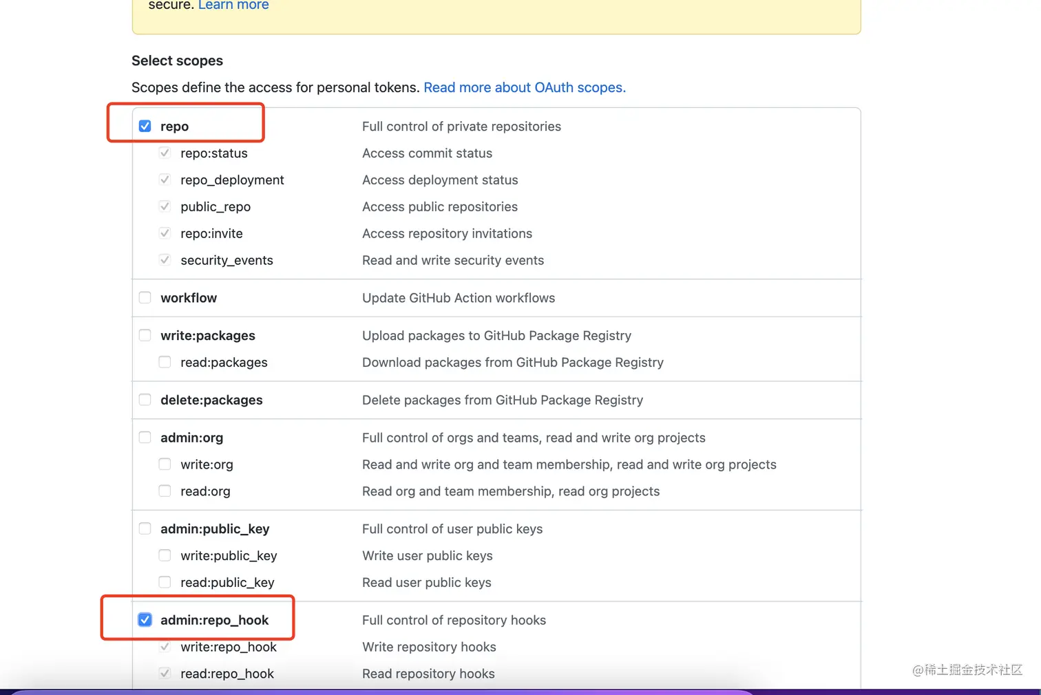Click the repo:status sub-scope checkbox
Image resolution: width=1041 pixels, height=695 pixels.
click(165, 153)
